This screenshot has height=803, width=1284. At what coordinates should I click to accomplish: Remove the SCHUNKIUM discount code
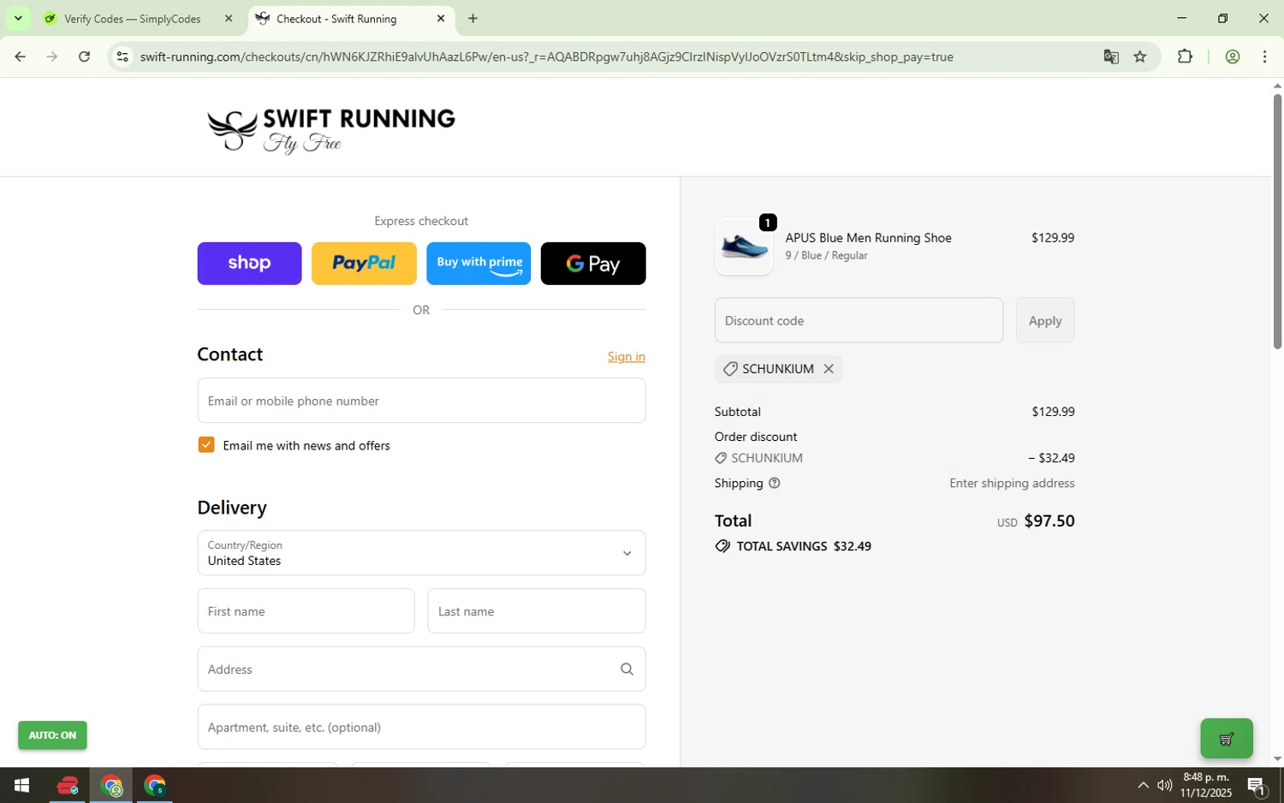click(829, 369)
